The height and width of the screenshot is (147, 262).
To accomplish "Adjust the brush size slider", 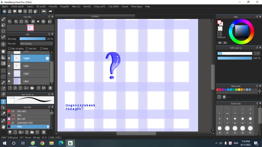I will coord(235,53).
